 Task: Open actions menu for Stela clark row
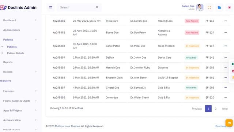tap(226, 21)
